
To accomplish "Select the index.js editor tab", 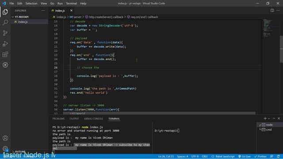I will [x=60, y=11].
